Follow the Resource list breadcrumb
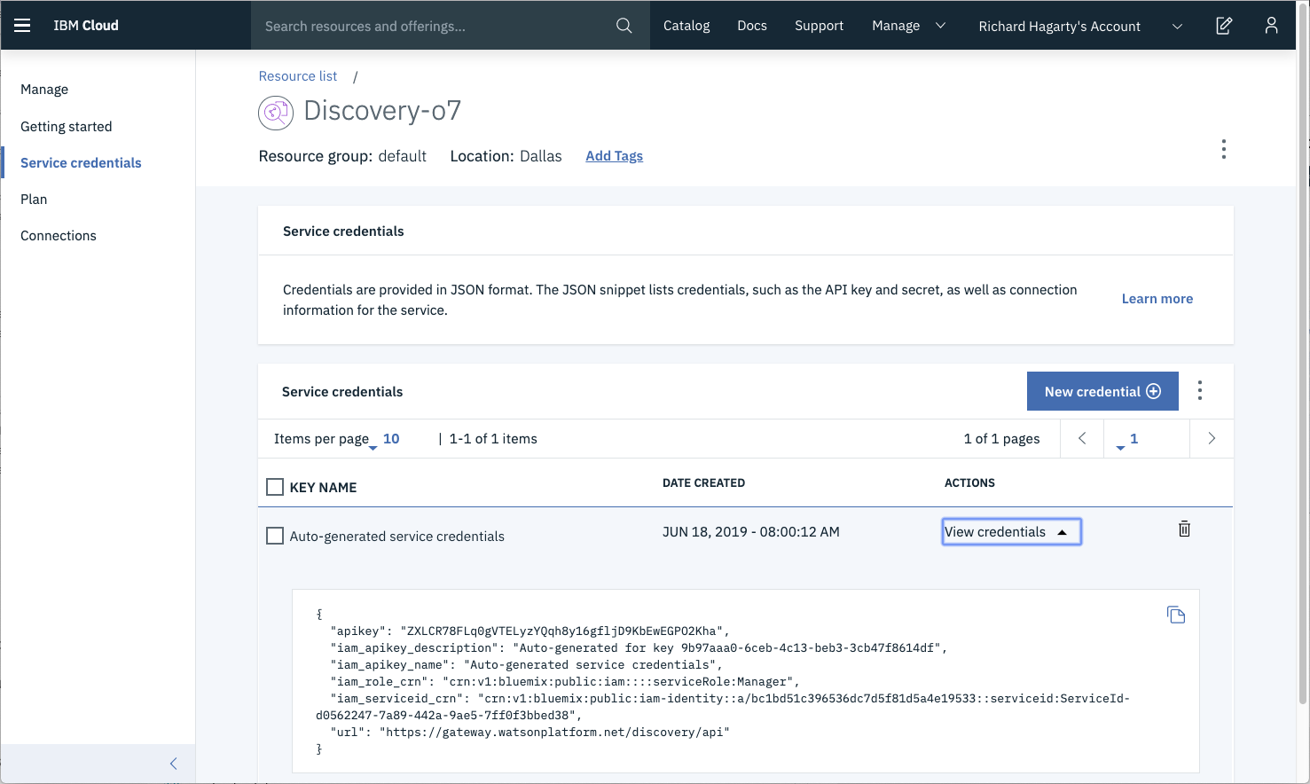 point(298,76)
